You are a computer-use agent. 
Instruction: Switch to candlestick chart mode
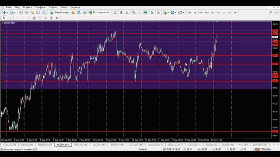[x=121, y=13]
